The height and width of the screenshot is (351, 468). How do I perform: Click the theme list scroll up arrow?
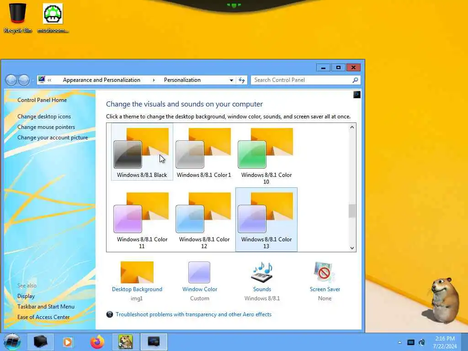(352, 127)
